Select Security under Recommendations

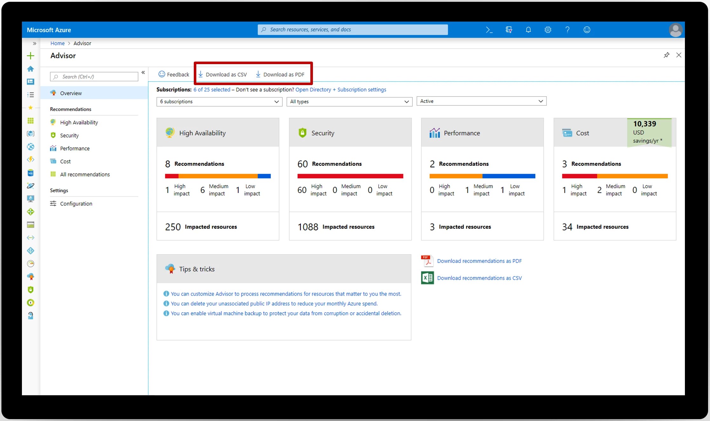(70, 135)
